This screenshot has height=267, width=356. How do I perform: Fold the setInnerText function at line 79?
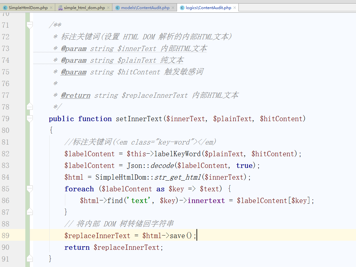point(30,119)
